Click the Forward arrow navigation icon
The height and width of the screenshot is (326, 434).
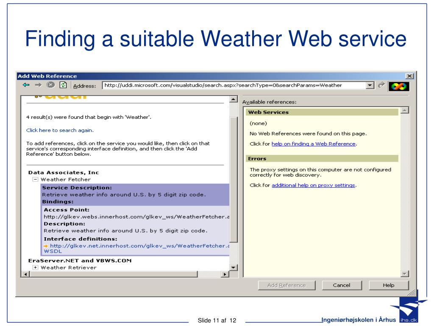pos(38,85)
